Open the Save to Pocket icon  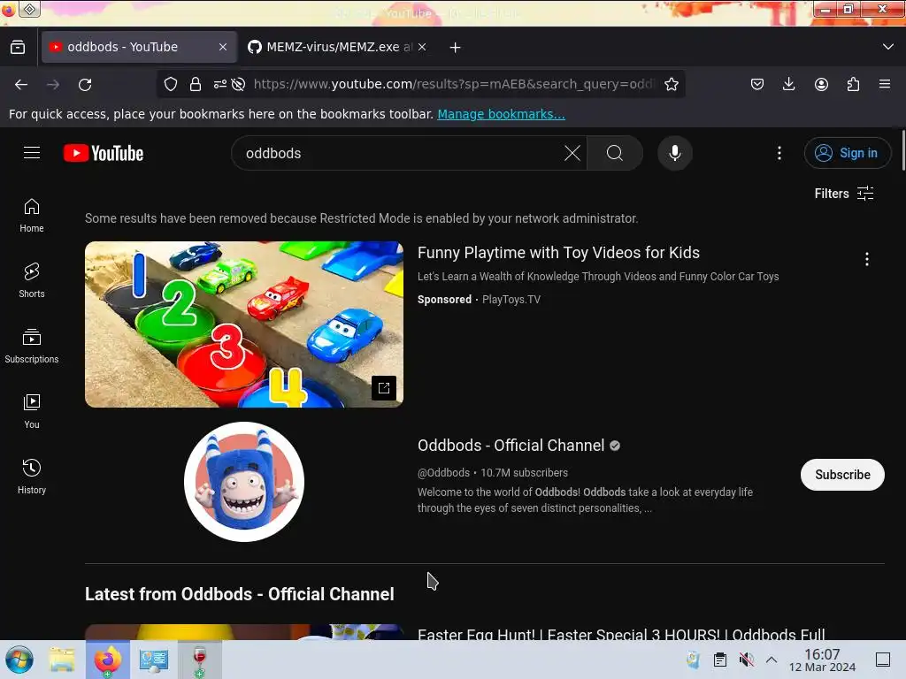[757, 84]
